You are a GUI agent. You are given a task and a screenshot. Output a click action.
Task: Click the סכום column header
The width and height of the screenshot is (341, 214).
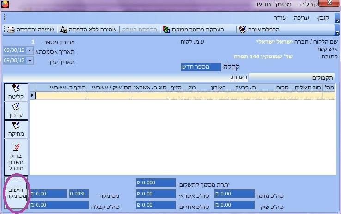[x=274, y=88]
